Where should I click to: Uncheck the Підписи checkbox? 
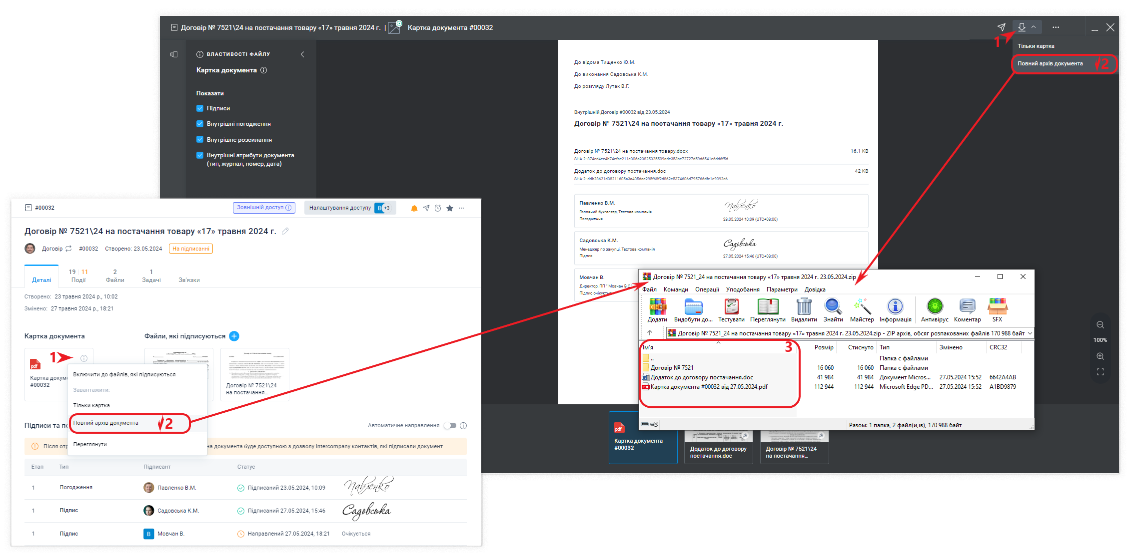[x=200, y=108]
